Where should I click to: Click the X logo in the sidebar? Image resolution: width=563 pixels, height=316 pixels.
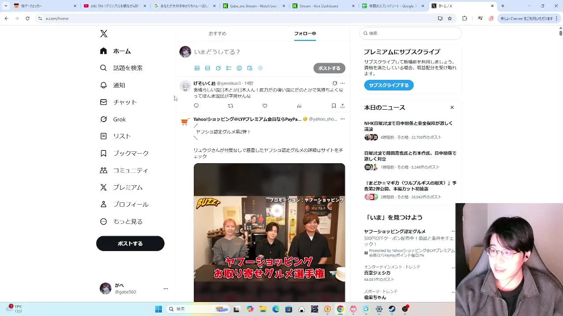(103, 34)
